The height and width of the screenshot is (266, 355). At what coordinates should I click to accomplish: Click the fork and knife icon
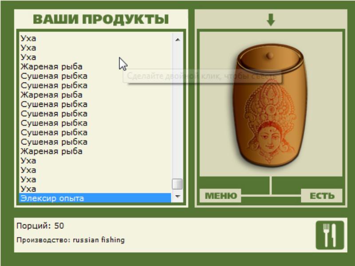(330, 235)
